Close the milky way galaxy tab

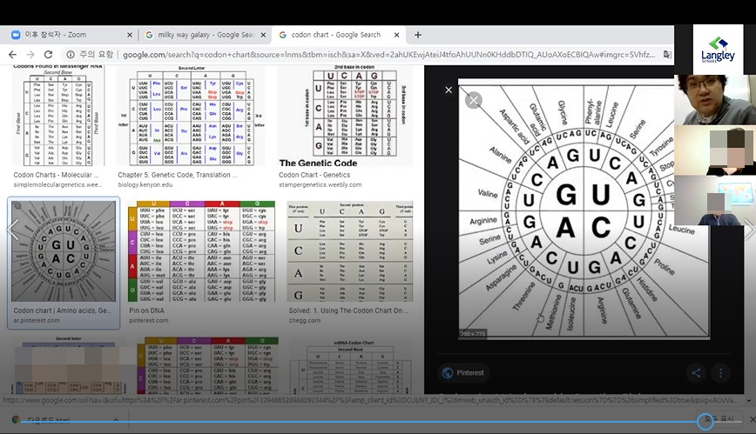pos(263,35)
